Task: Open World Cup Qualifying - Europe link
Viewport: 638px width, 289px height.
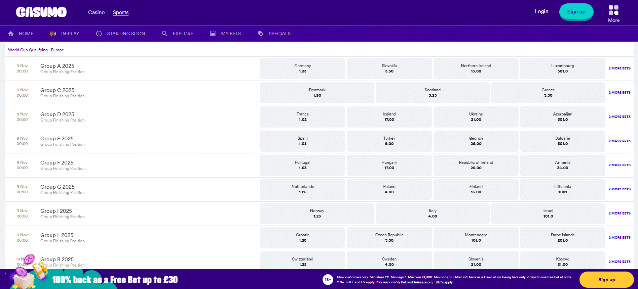Action: pos(36,50)
